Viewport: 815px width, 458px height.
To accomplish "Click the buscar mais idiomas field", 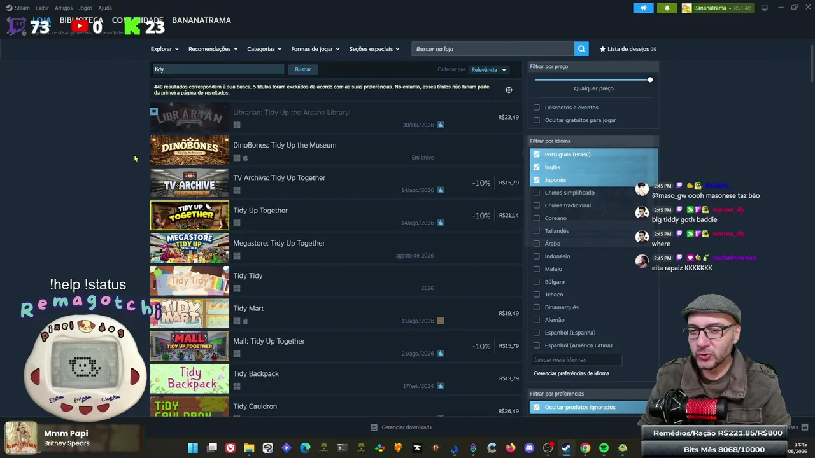I will tap(577, 360).
